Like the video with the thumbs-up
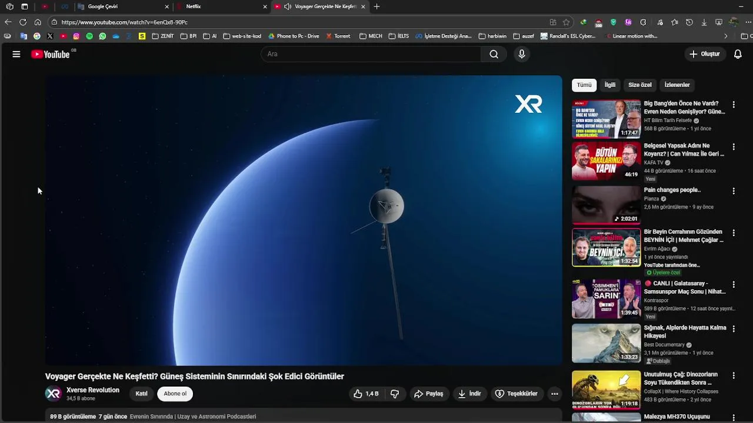 [365, 394]
